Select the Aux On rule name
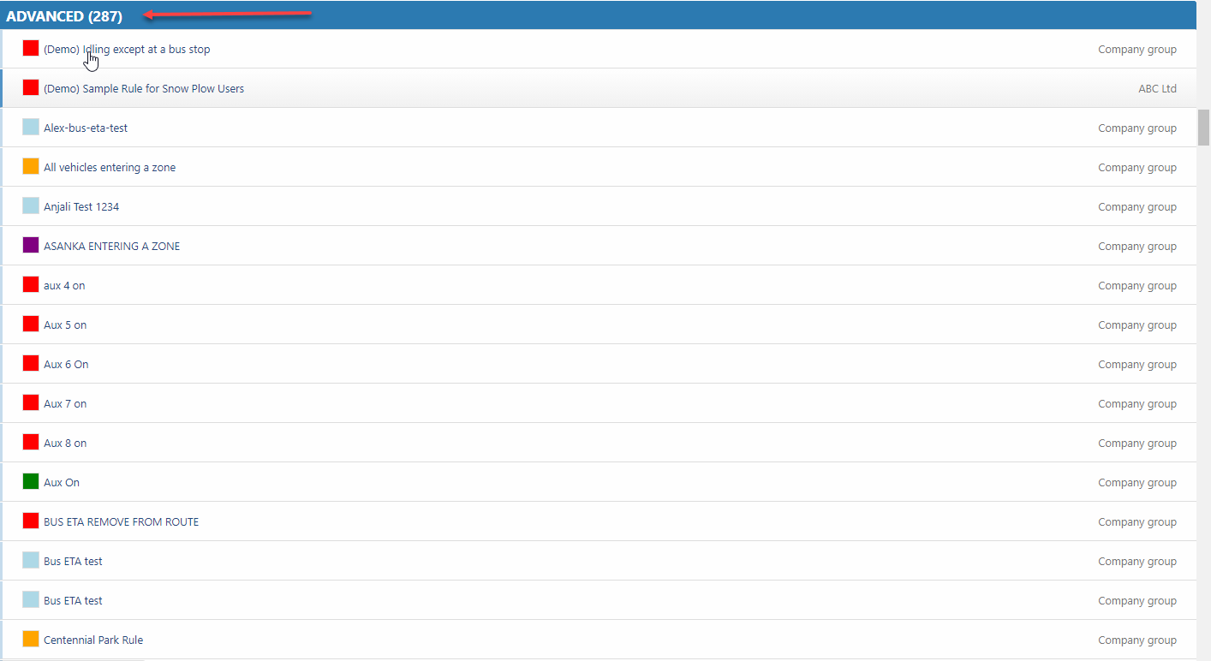This screenshot has height=661, width=1211. pyautogui.click(x=62, y=483)
